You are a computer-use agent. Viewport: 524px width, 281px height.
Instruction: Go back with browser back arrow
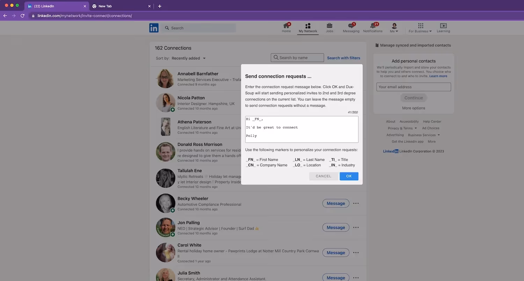pyautogui.click(x=5, y=16)
